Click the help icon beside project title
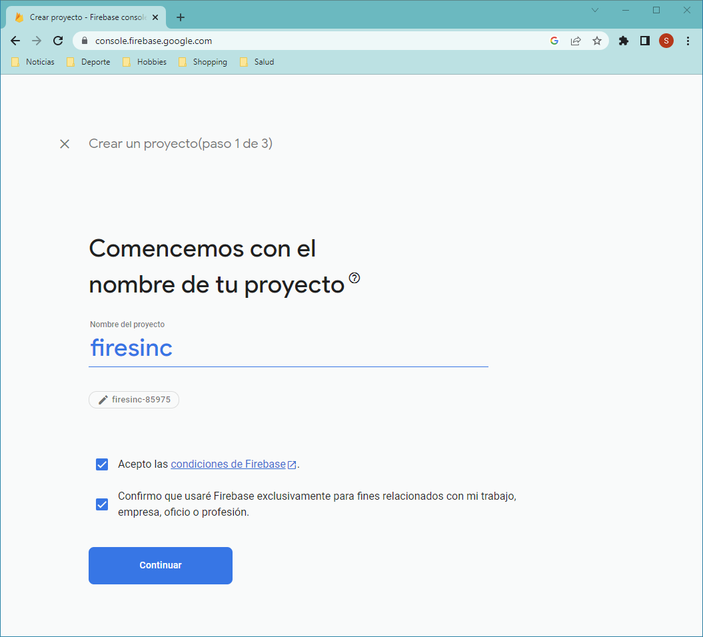This screenshot has height=637, width=703. coord(354,278)
